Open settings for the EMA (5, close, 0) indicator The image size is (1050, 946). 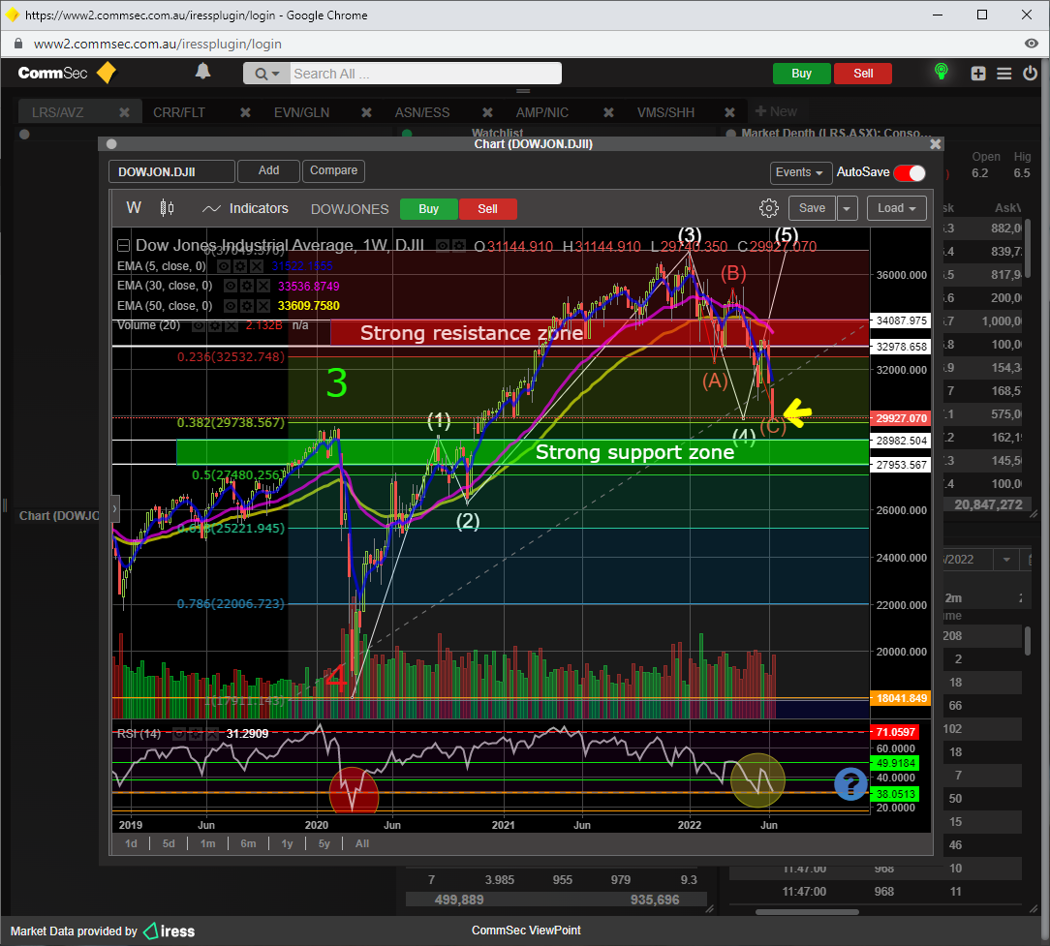(x=239, y=266)
